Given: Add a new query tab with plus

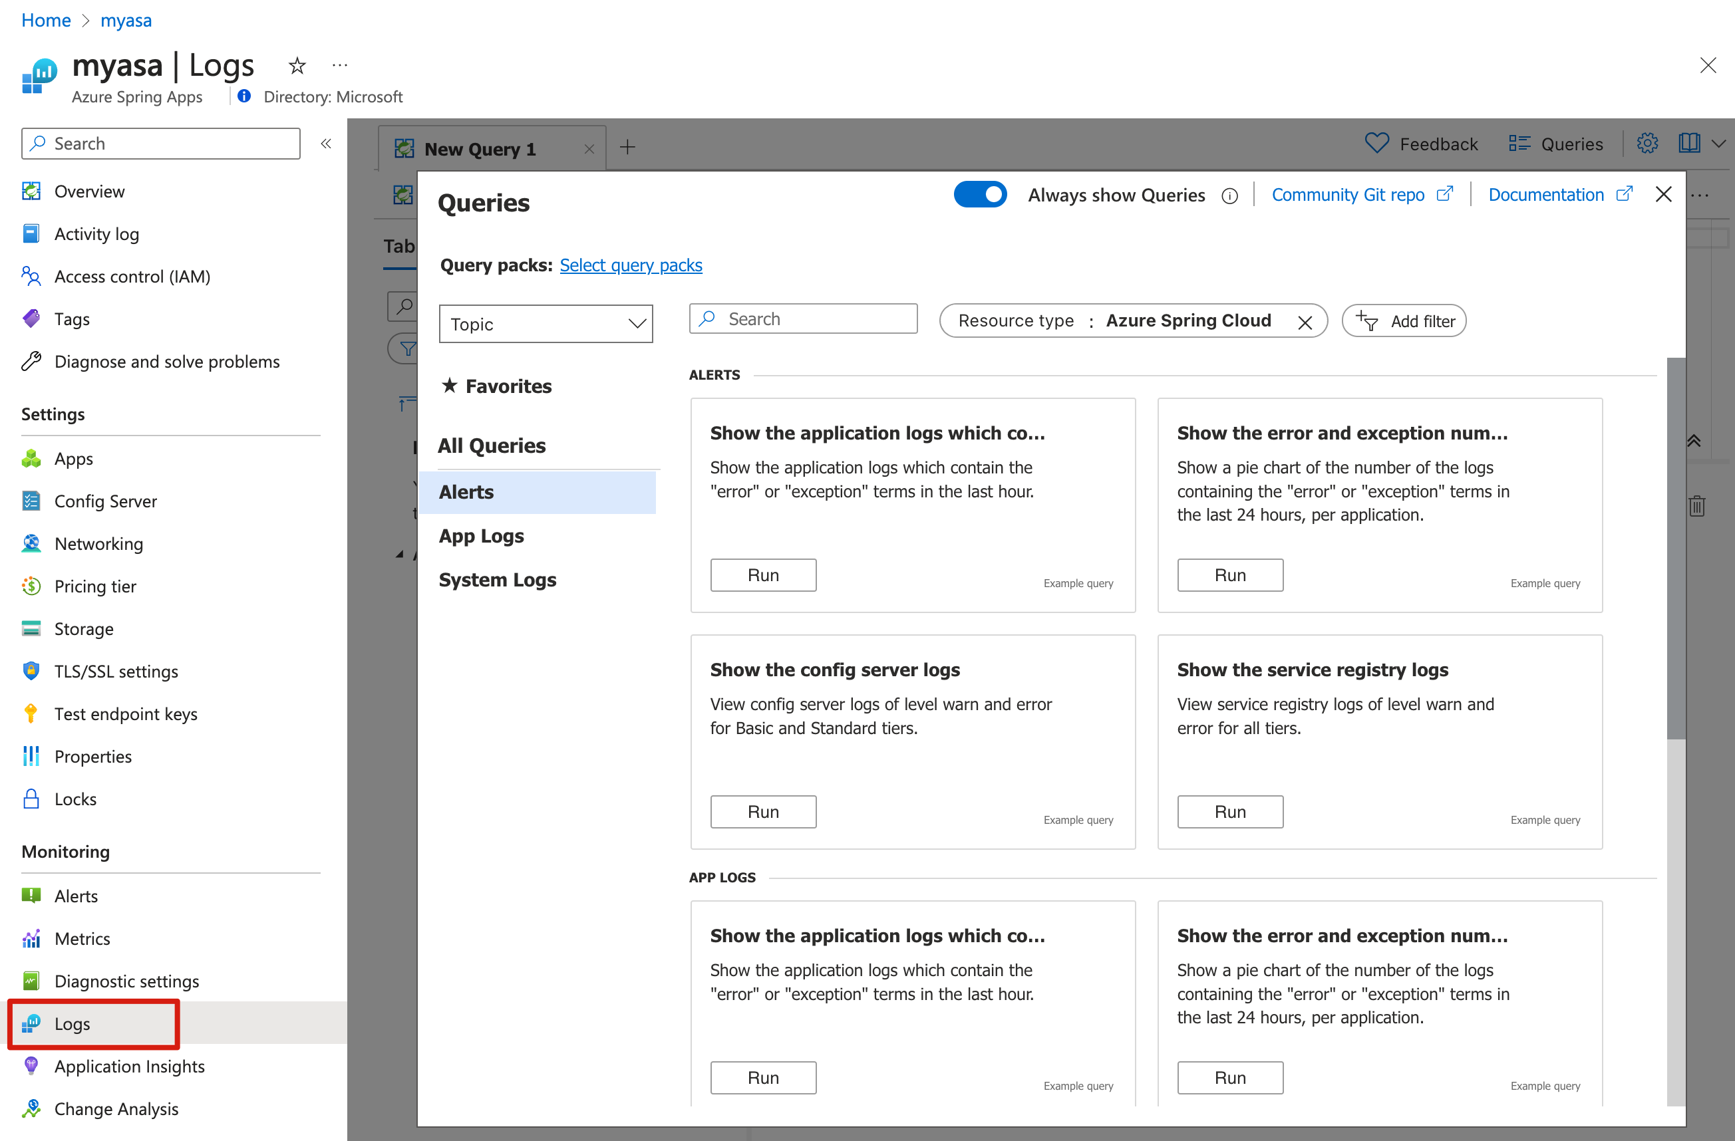Looking at the screenshot, I should pos(627,148).
